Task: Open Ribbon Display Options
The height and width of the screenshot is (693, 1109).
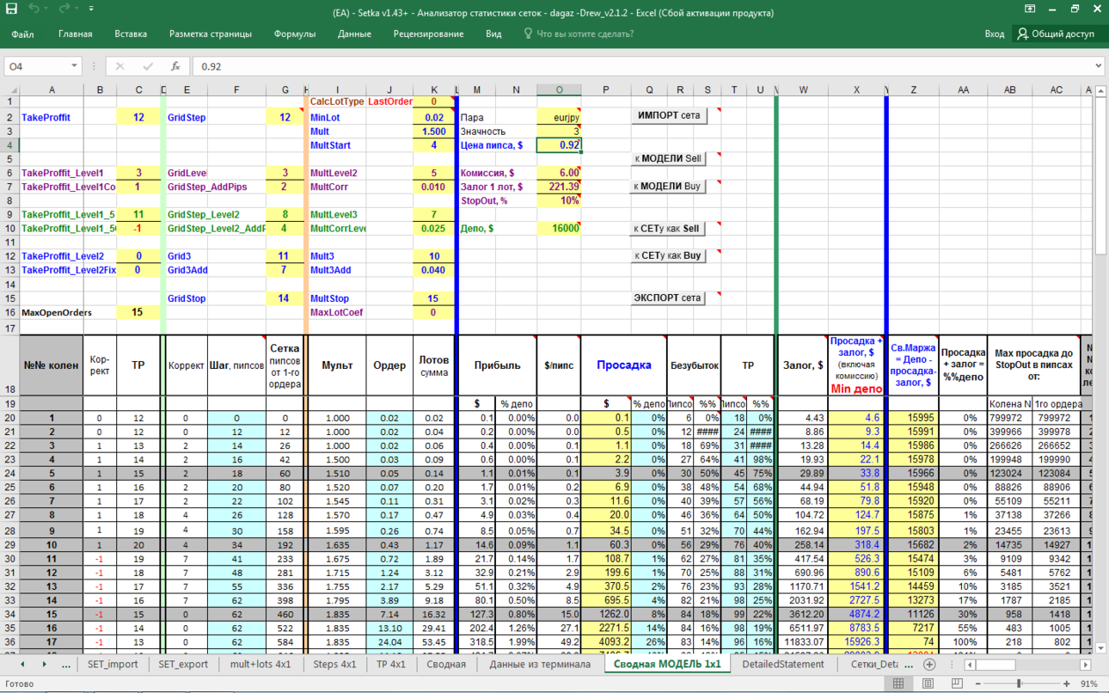Action: (x=1029, y=9)
